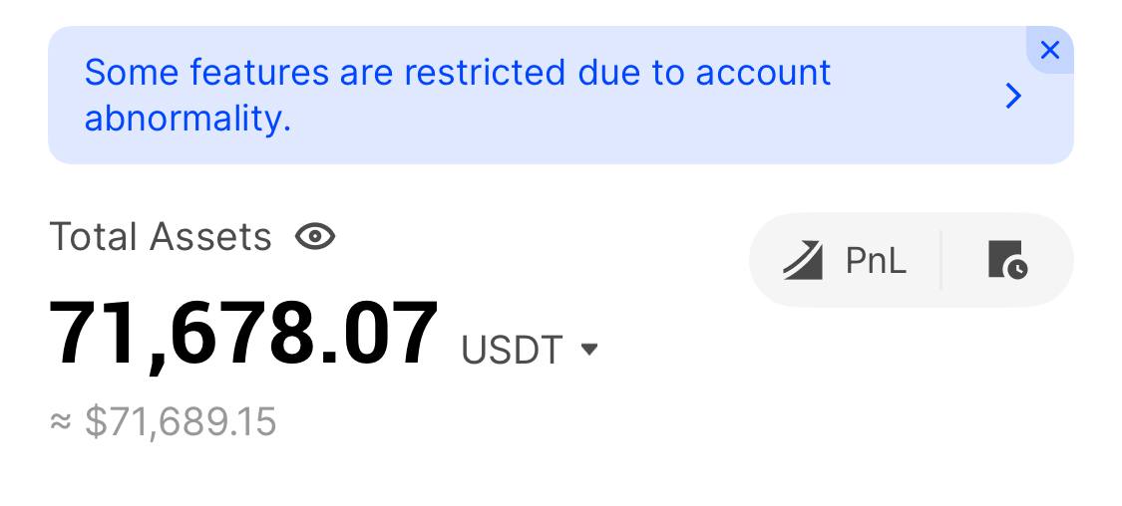Image resolution: width=1122 pixels, height=506 pixels.
Task: Tap the approximate $71,689.15 value
Action: click(x=181, y=421)
